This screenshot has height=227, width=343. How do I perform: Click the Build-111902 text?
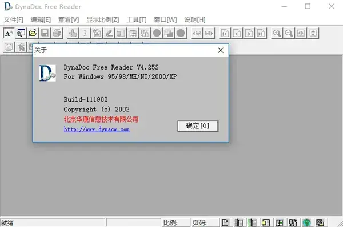coord(86,100)
